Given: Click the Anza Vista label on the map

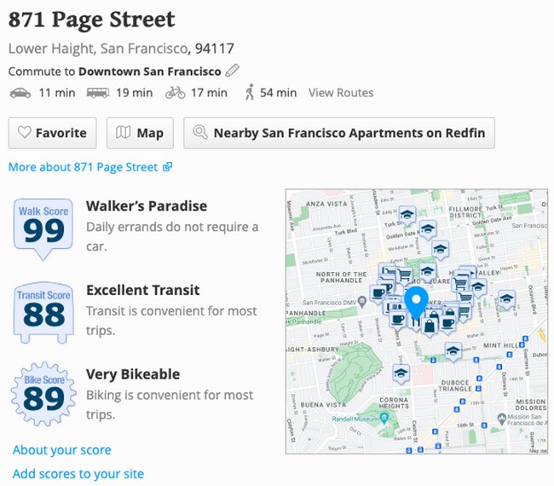Looking at the screenshot, I should coord(326,204).
